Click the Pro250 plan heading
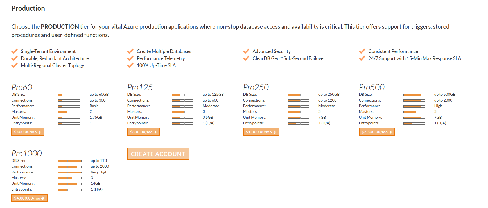The height and width of the screenshot is (208, 488). (256, 87)
